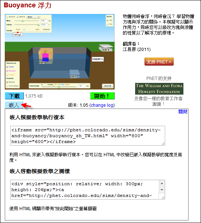Click the description starting '物體何時會浮'
Image resolution: width=201 pixels, height=223 pixels.
coord(159,25)
